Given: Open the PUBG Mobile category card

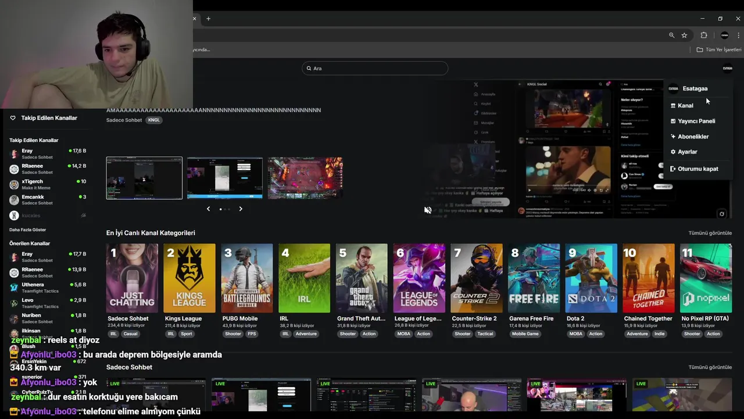Looking at the screenshot, I should (247, 278).
